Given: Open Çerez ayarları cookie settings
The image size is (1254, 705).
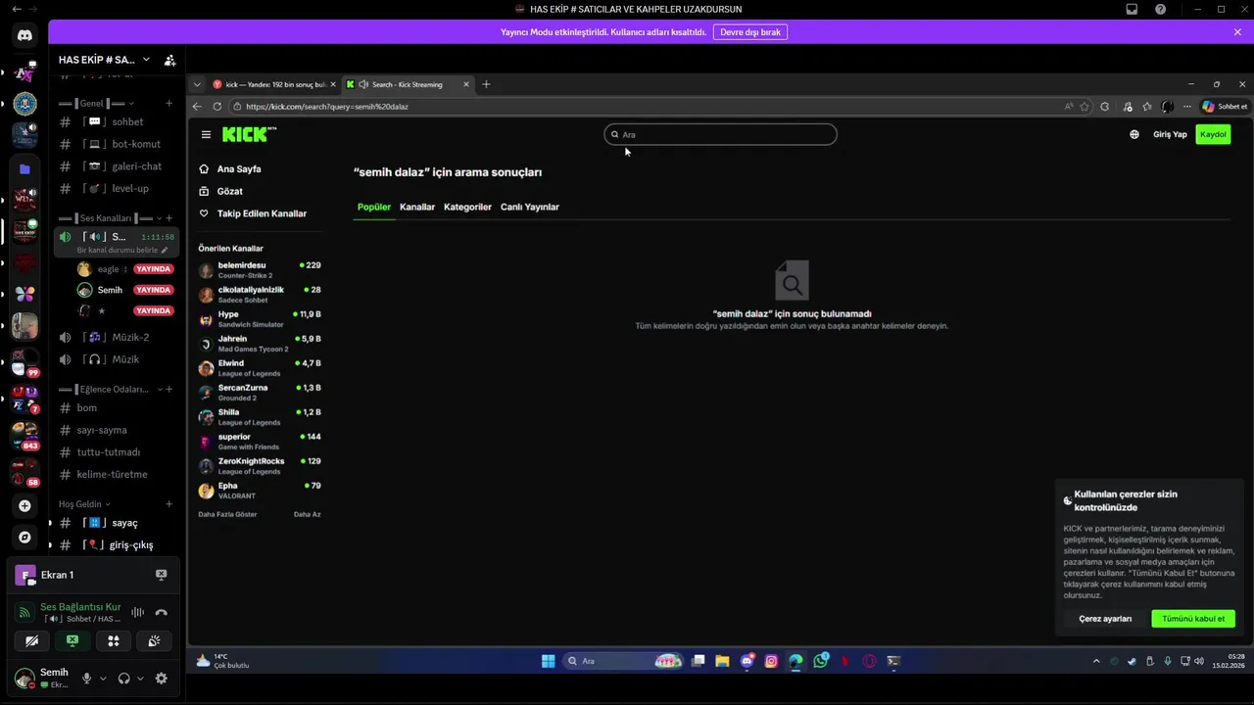Looking at the screenshot, I should point(1105,619).
